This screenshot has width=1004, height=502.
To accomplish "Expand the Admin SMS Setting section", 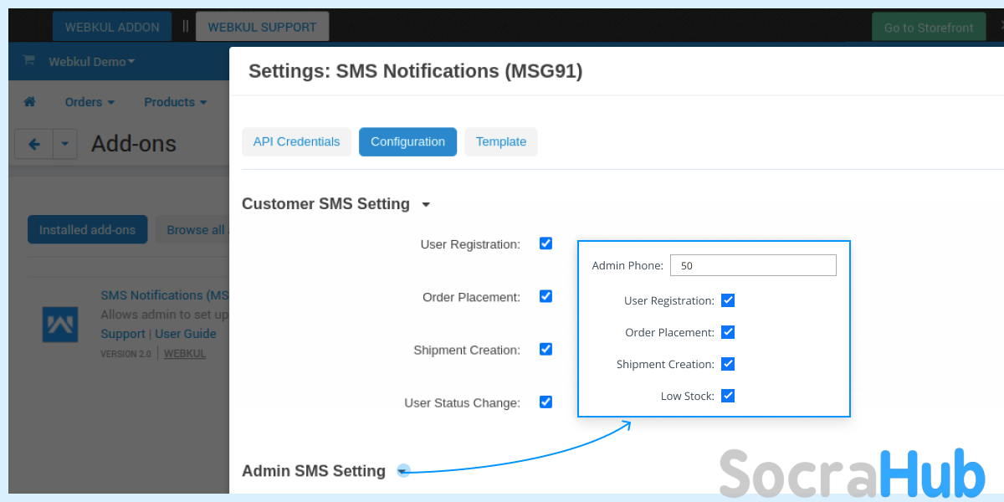I will pyautogui.click(x=403, y=471).
